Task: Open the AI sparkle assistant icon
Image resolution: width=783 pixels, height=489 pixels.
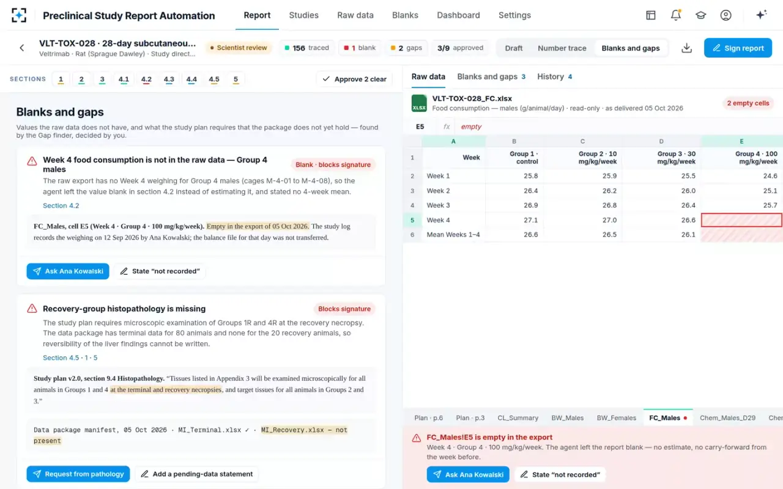Action: [x=762, y=15]
